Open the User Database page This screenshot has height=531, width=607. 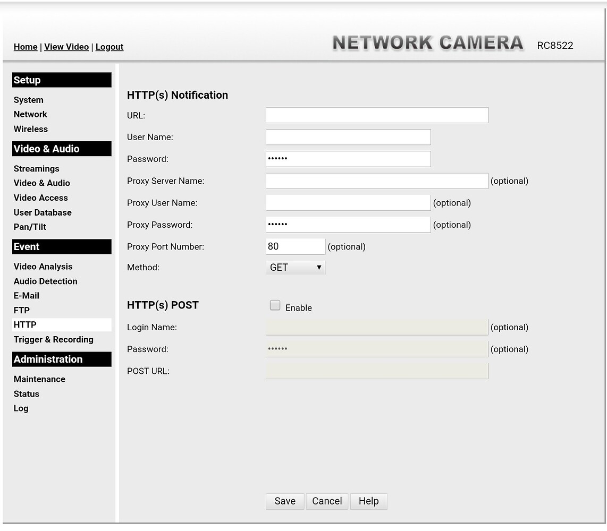point(43,212)
